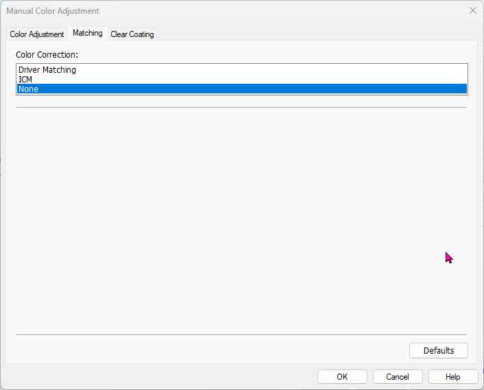Restore settings with the Defaults button
Image resolution: width=484 pixels, height=390 pixels.
point(438,350)
